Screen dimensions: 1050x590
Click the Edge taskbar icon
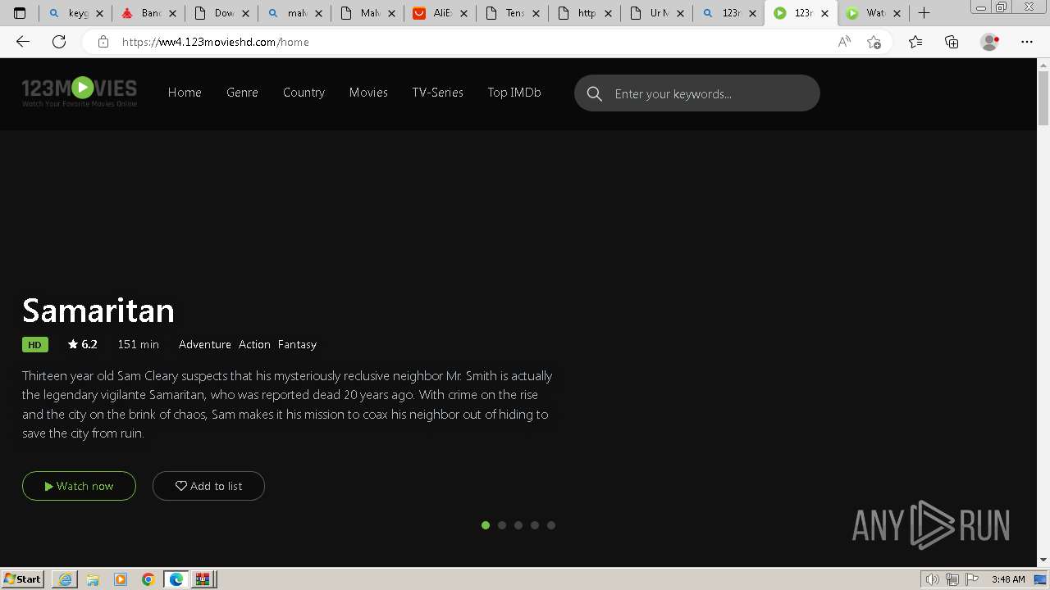point(176,579)
